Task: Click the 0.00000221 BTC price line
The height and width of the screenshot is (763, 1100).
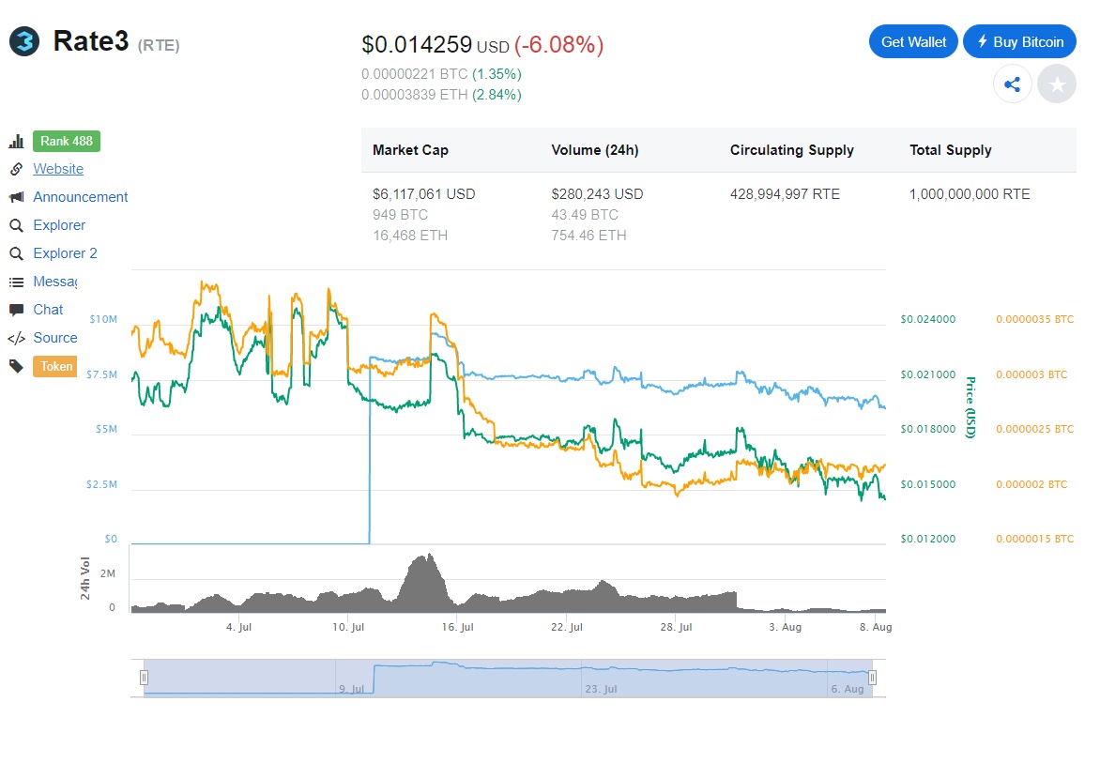Action: pyautogui.click(x=441, y=73)
